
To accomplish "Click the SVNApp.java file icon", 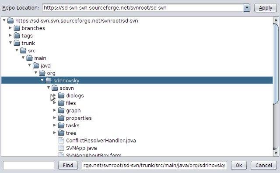I will point(61,148).
